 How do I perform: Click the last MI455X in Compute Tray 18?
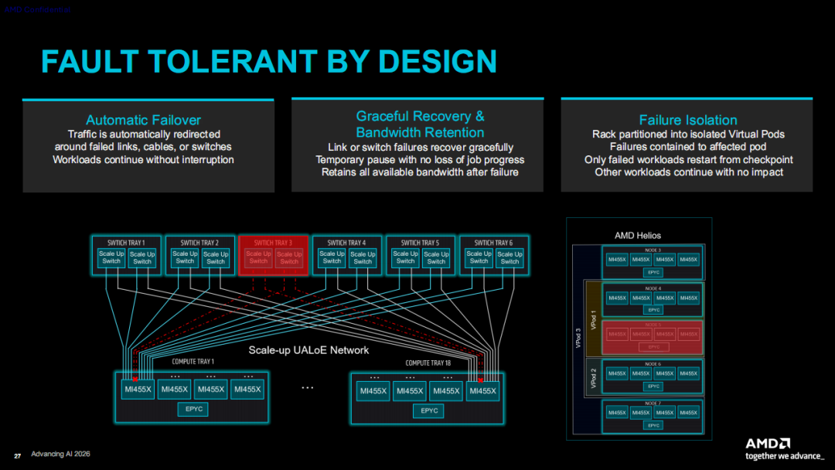[482, 391]
